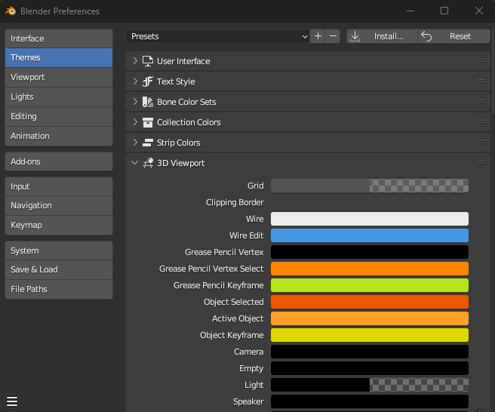Change the Wire Edit blue swatch
The width and height of the screenshot is (495, 412).
click(369, 235)
